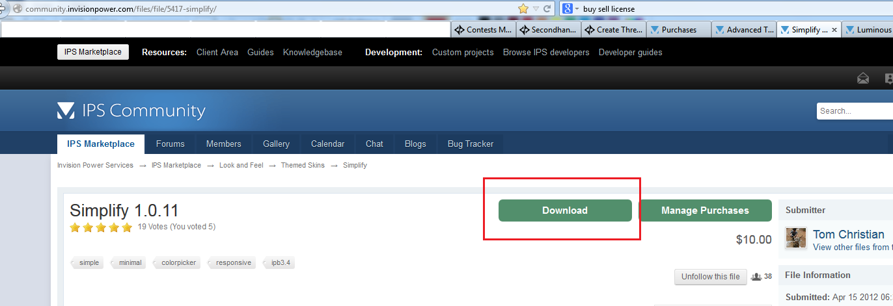
Task: Open 'View other files from' link
Action: (851, 248)
